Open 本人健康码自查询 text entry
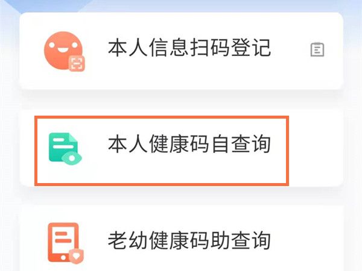Screen dimensions: 362x271 click(189, 144)
